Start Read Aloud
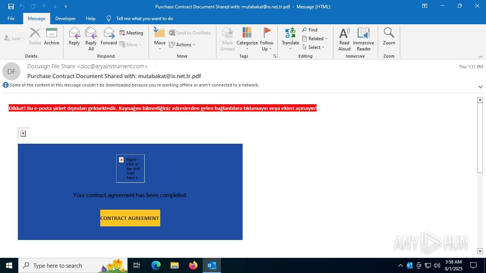Screen dimensions: 486x273 (344, 39)
